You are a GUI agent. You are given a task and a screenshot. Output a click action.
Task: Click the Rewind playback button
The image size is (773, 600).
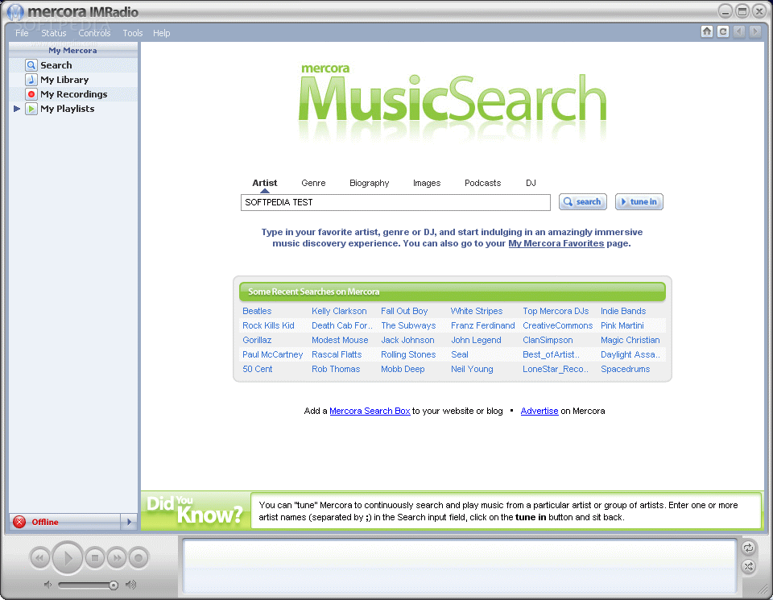pos(40,558)
